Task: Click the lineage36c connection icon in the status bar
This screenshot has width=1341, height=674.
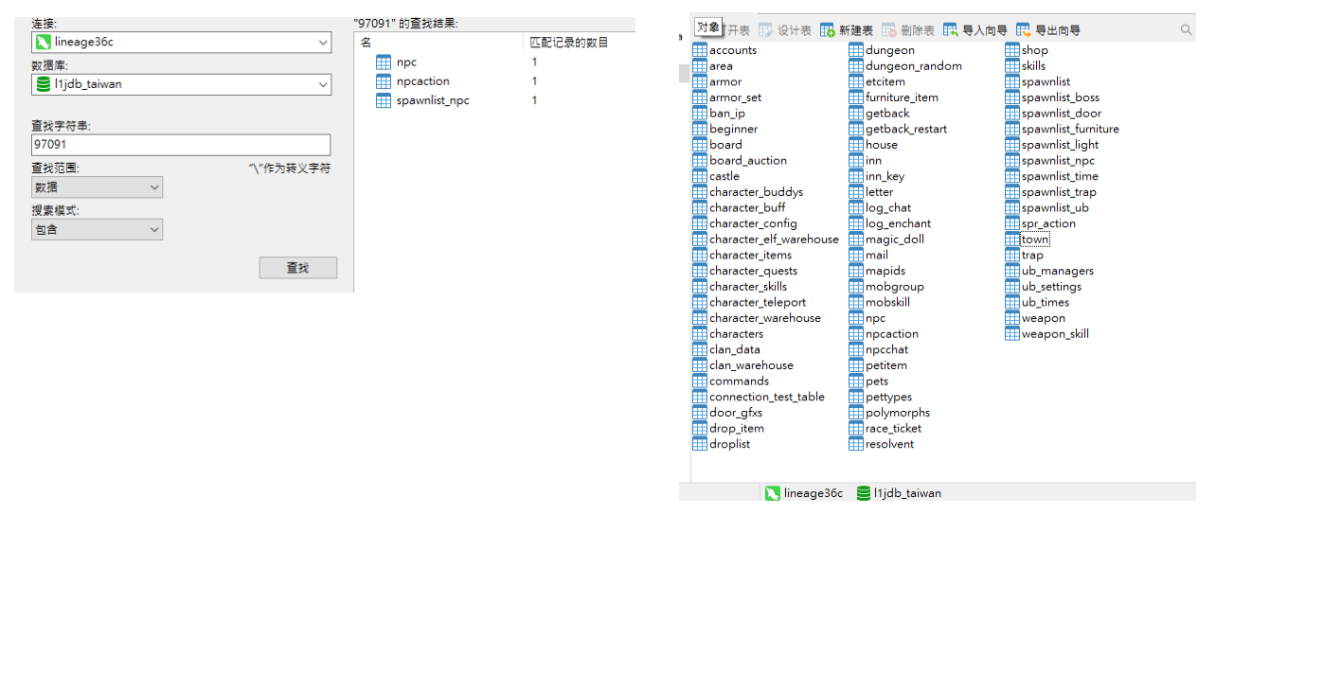Action: [773, 493]
